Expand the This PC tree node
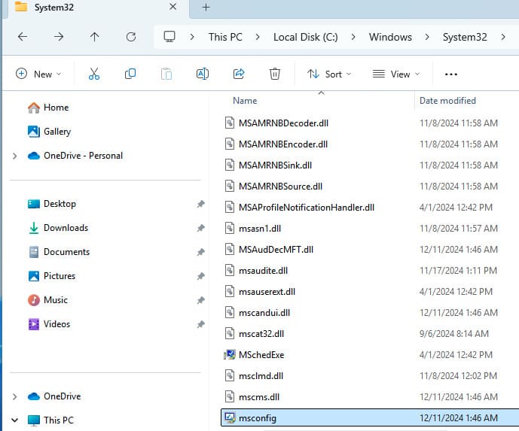Viewport: 519px width, 431px height. tap(15, 420)
